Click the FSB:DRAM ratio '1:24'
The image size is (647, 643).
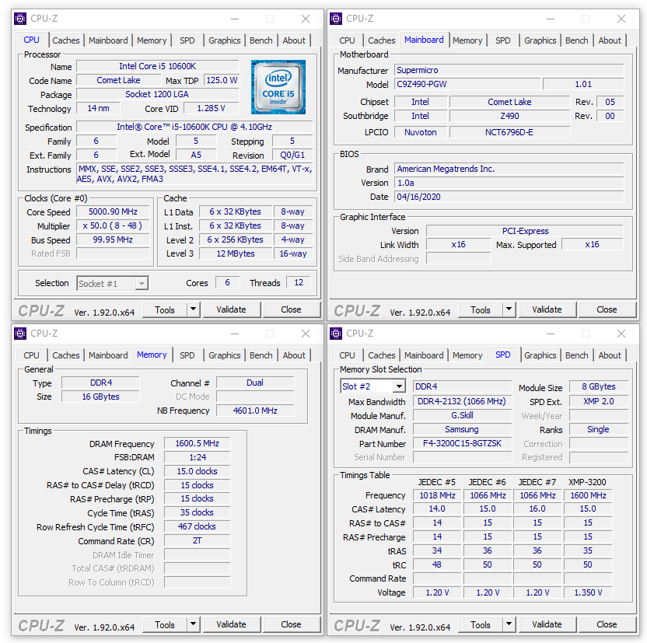198,458
